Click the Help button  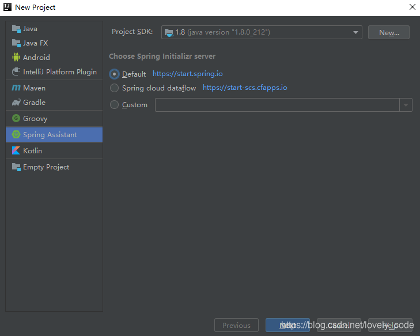390,325
